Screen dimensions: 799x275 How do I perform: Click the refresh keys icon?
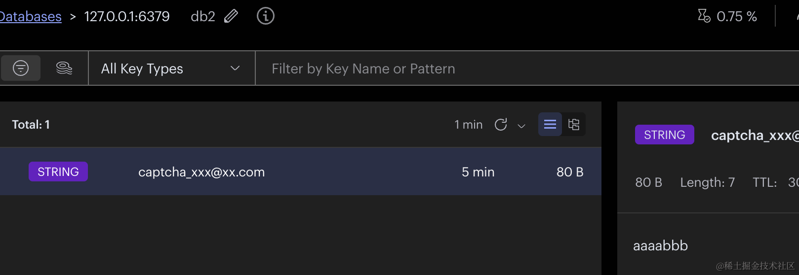(x=501, y=125)
